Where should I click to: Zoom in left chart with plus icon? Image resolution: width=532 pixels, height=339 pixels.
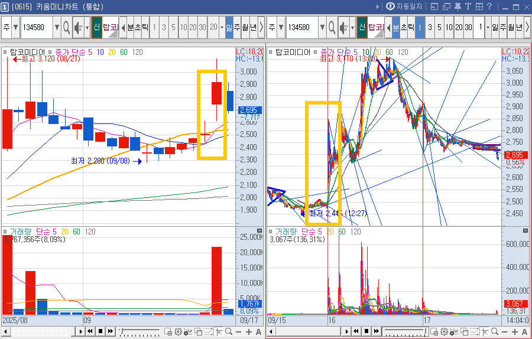(249, 332)
